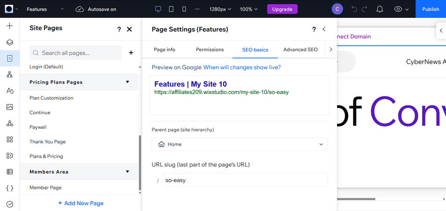
Task: Click the URL slug field so-easy
Action: pyautogui.click(x=245, y=180)
